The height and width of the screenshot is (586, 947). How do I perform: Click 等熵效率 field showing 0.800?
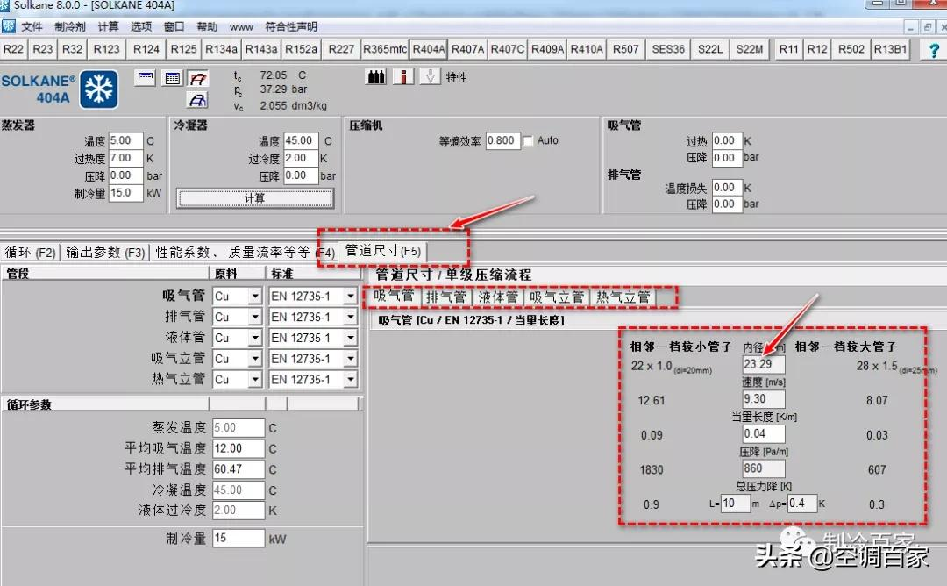pos(503,140)
